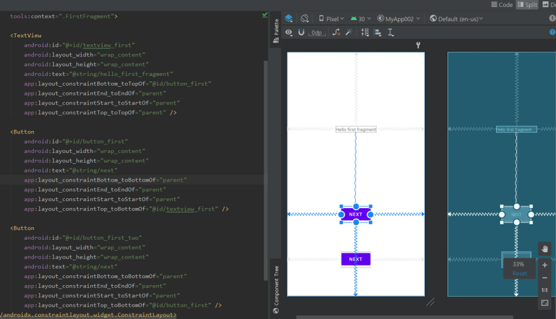Click the orientation rotate icon
The width and height of the screenshot is (556, 319).
pos(304,18)
